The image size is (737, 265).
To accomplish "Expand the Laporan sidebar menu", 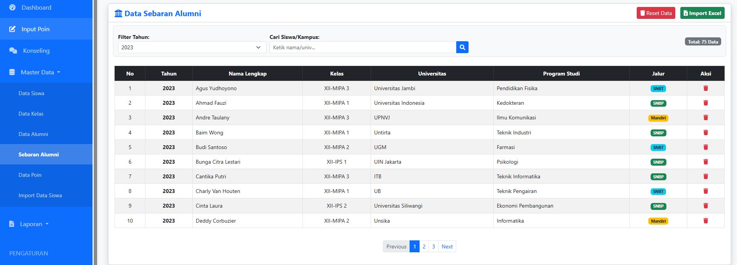I will pos(31,224).
